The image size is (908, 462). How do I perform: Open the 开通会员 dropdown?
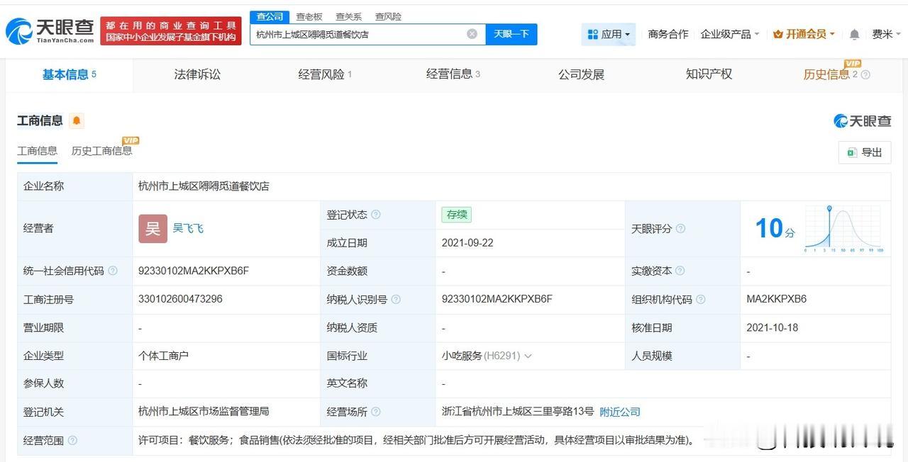click(804, 34)
